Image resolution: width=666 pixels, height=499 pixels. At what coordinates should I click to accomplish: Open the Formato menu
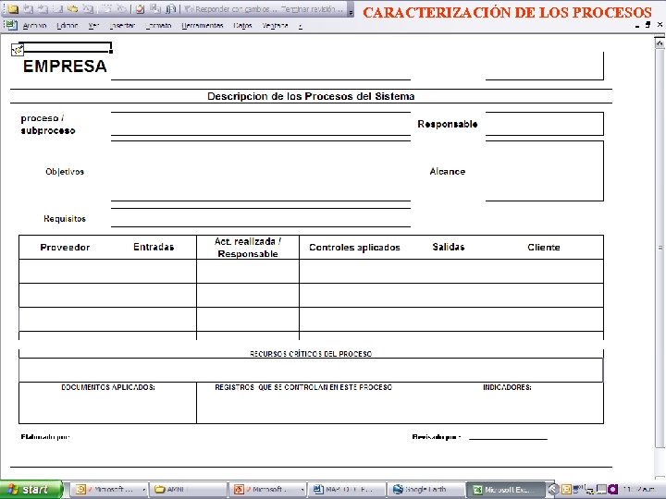[x=158, y=26]
